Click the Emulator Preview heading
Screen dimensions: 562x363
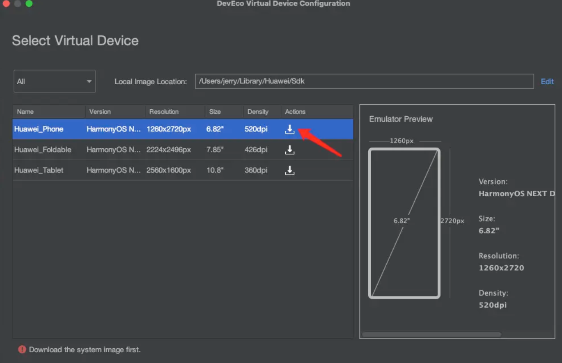(401, 119)
